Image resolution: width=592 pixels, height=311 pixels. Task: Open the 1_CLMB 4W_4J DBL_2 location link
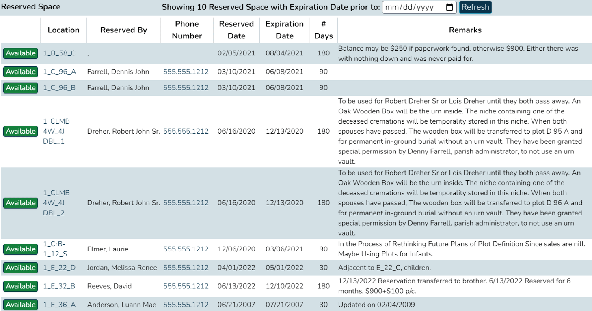(56, 203)
